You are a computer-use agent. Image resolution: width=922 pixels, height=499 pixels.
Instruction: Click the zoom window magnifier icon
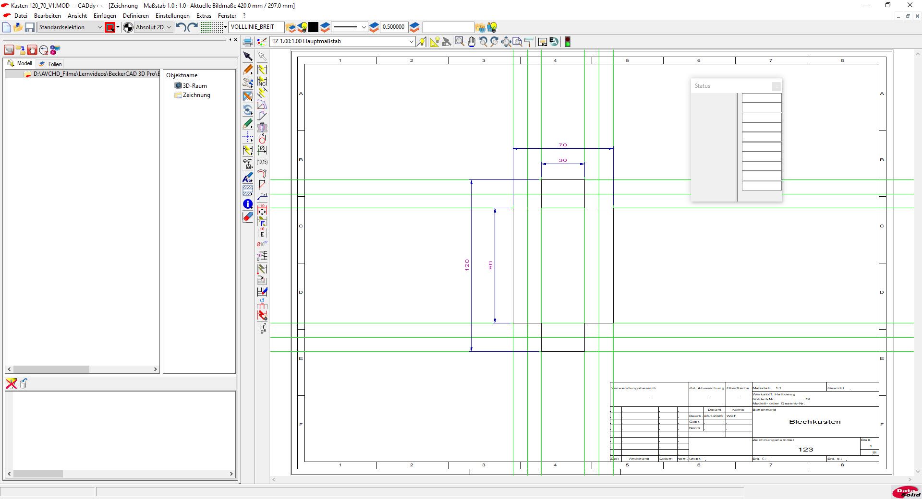[x=460, y=42]
